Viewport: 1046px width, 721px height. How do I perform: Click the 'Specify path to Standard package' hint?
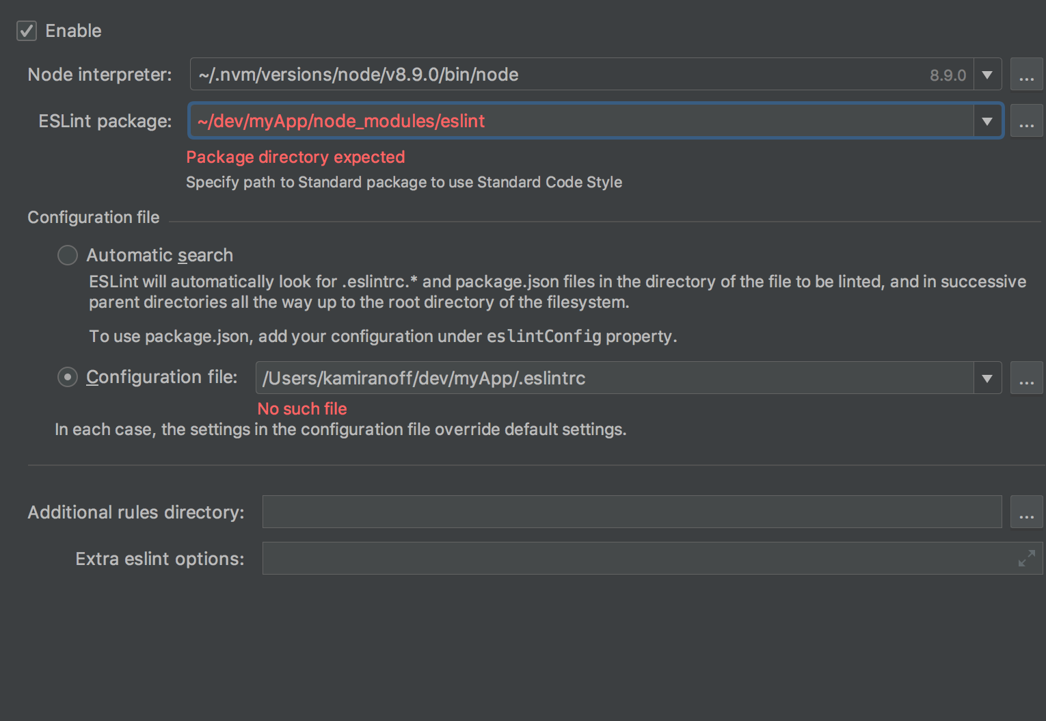coord(404,182)
